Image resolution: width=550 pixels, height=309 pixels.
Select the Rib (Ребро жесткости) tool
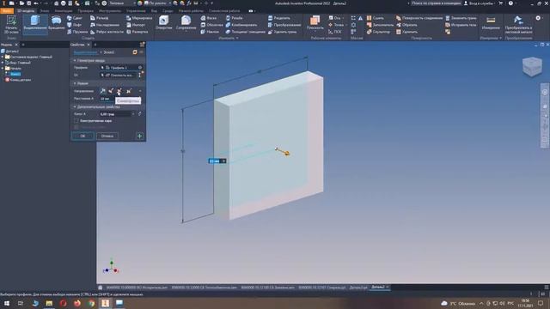pos(107,32)
